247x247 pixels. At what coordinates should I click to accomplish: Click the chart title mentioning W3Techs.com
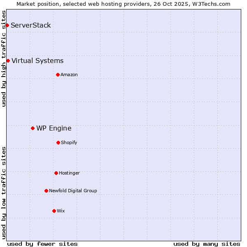pyautogui.click(x=123, y=4)
